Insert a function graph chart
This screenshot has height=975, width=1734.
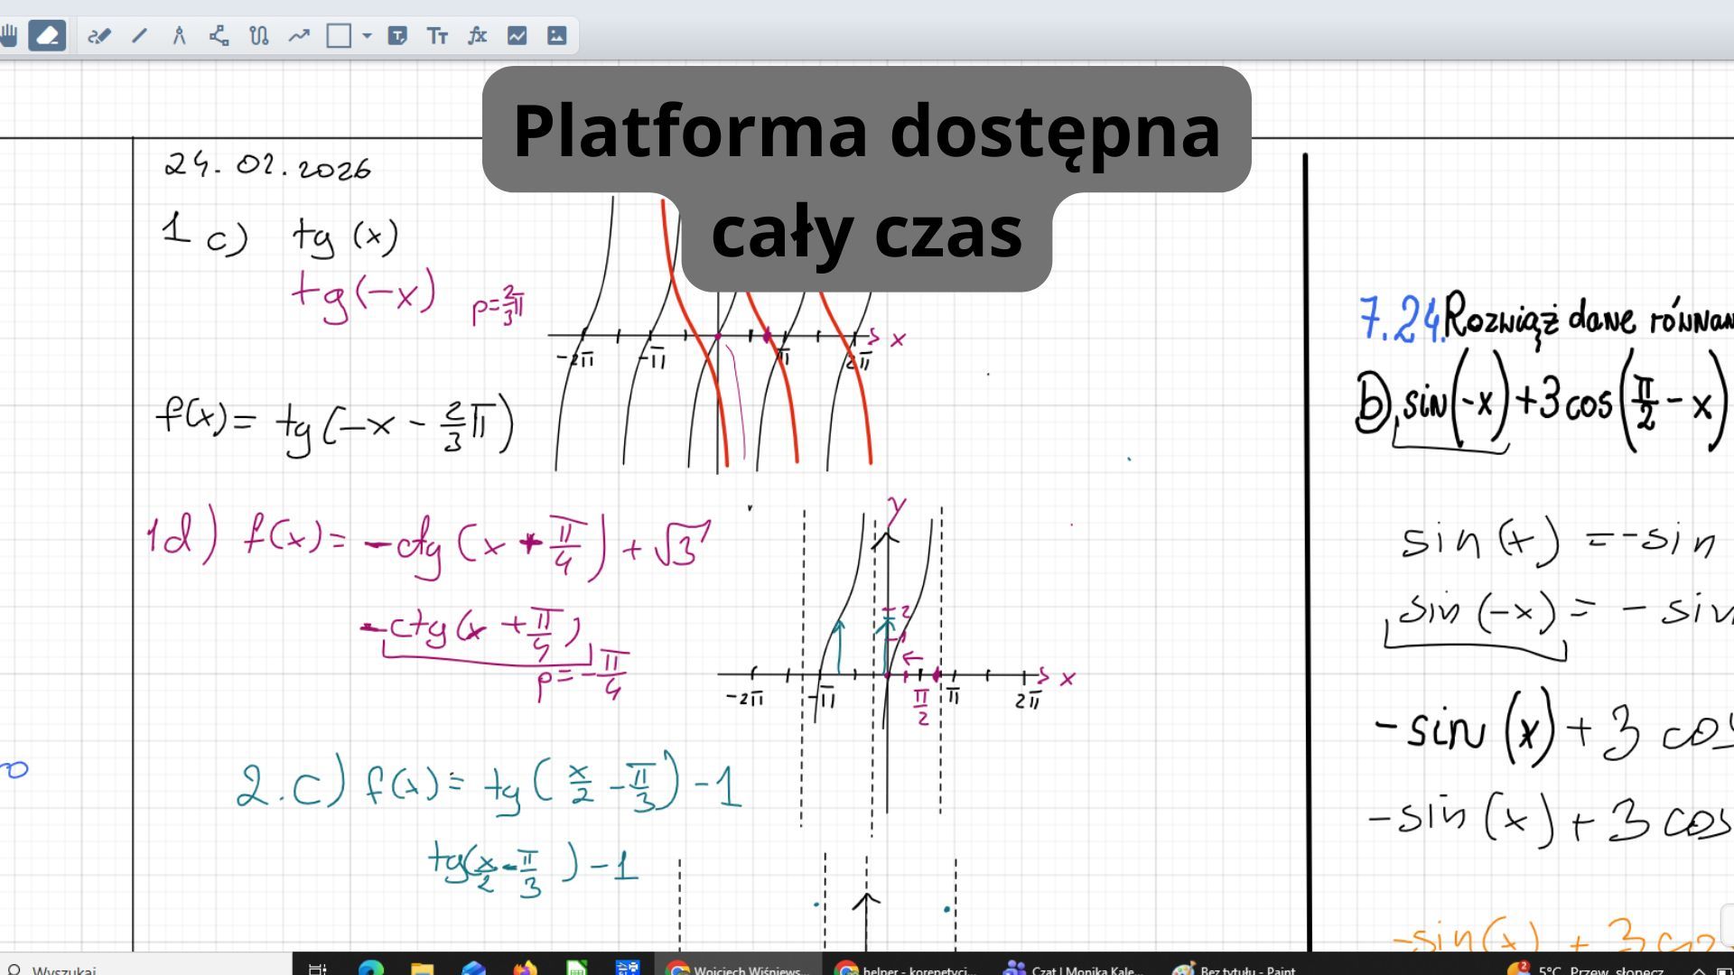click(517, 36)
